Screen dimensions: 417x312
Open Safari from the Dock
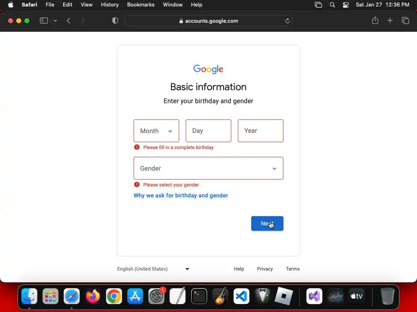72,296
